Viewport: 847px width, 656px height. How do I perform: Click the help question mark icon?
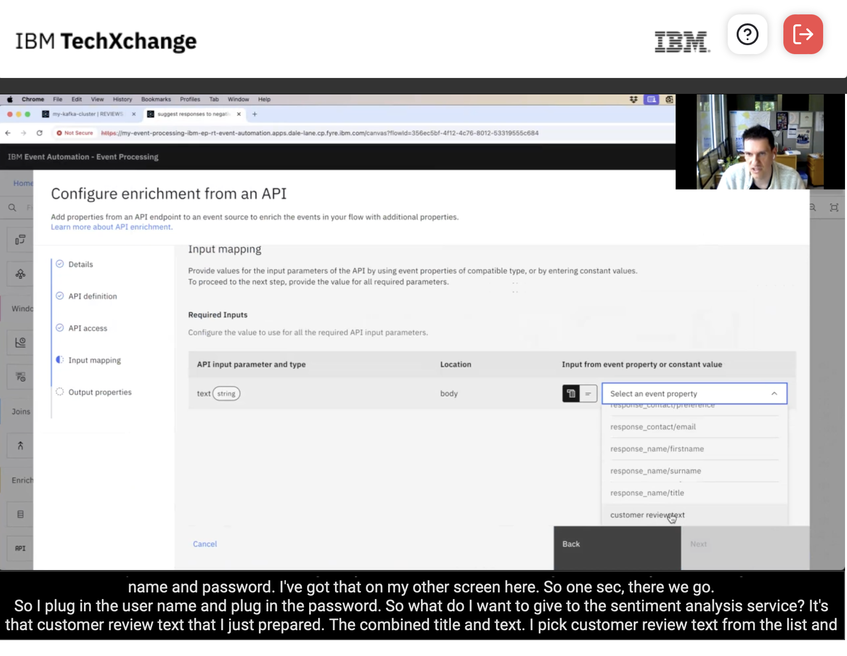click(x=747, y=34)
